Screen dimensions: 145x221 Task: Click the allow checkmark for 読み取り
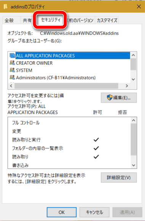(x=96, y=157)
